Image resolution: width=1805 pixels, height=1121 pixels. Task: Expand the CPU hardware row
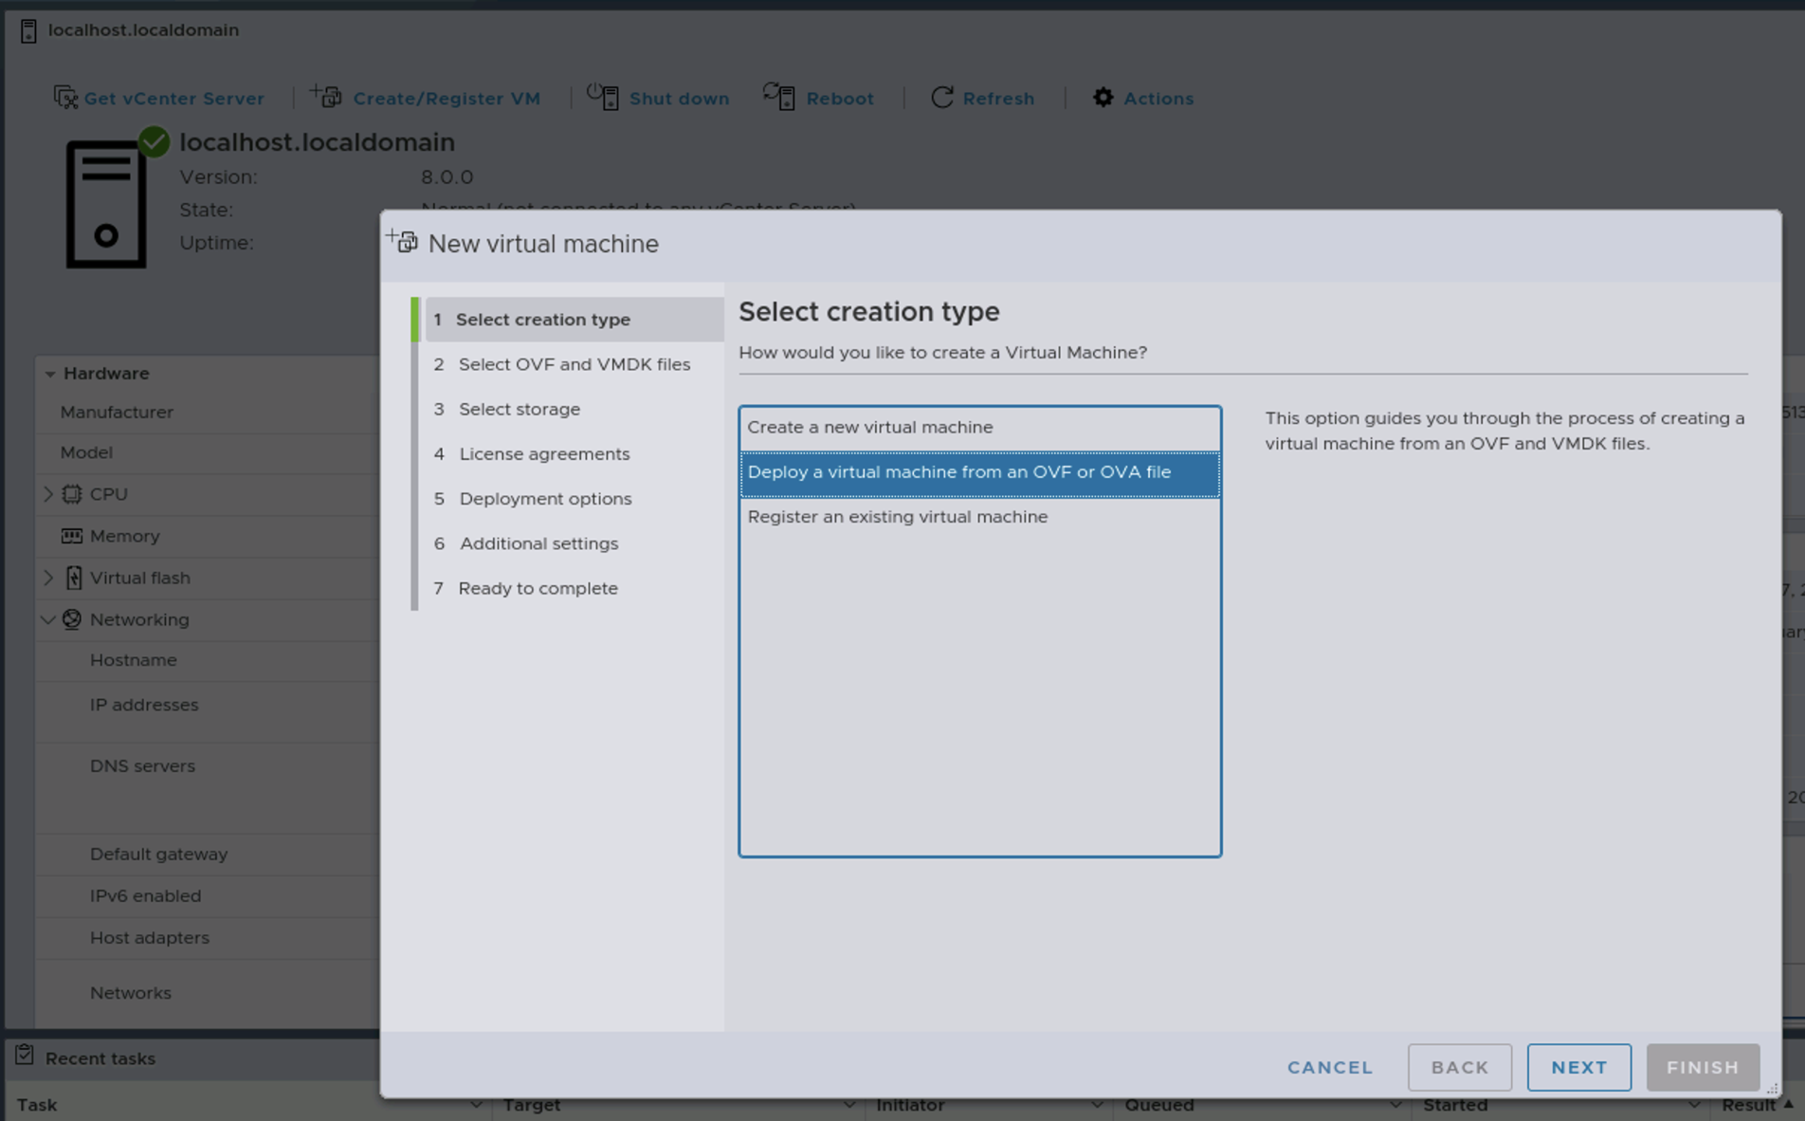coord(48,494)
